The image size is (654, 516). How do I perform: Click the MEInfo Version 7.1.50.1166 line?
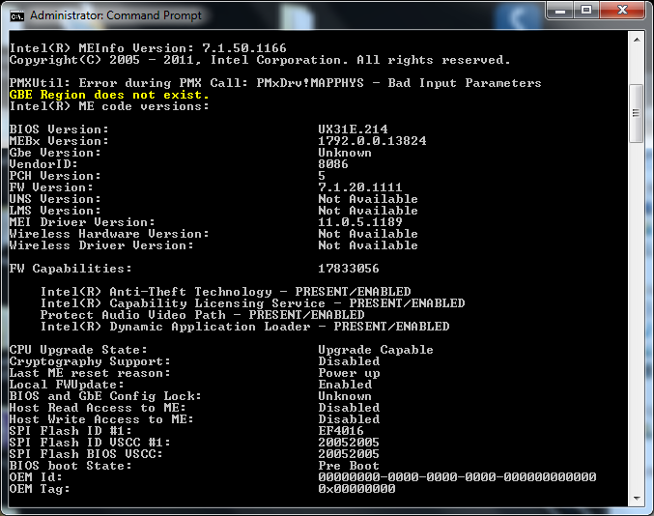[x=148, y=48]
